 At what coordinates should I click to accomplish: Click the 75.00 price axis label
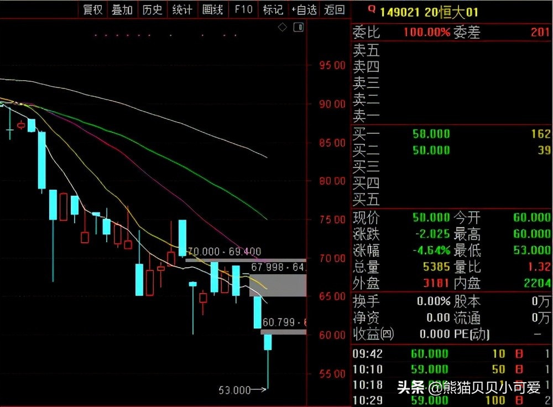click(x=332, y=220)
